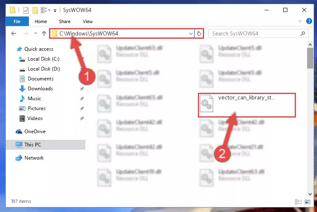Open the Help question mark icon
The image size is (317, 212).
tap(309, 21)
